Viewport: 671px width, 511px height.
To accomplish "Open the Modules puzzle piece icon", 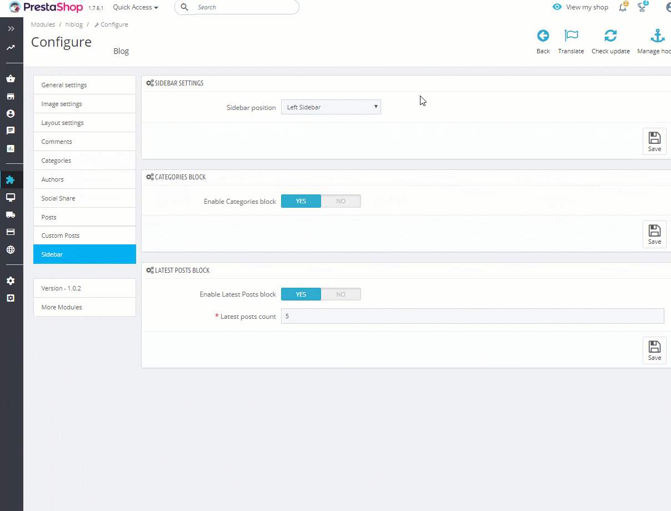I will click(x=11, y=179).
